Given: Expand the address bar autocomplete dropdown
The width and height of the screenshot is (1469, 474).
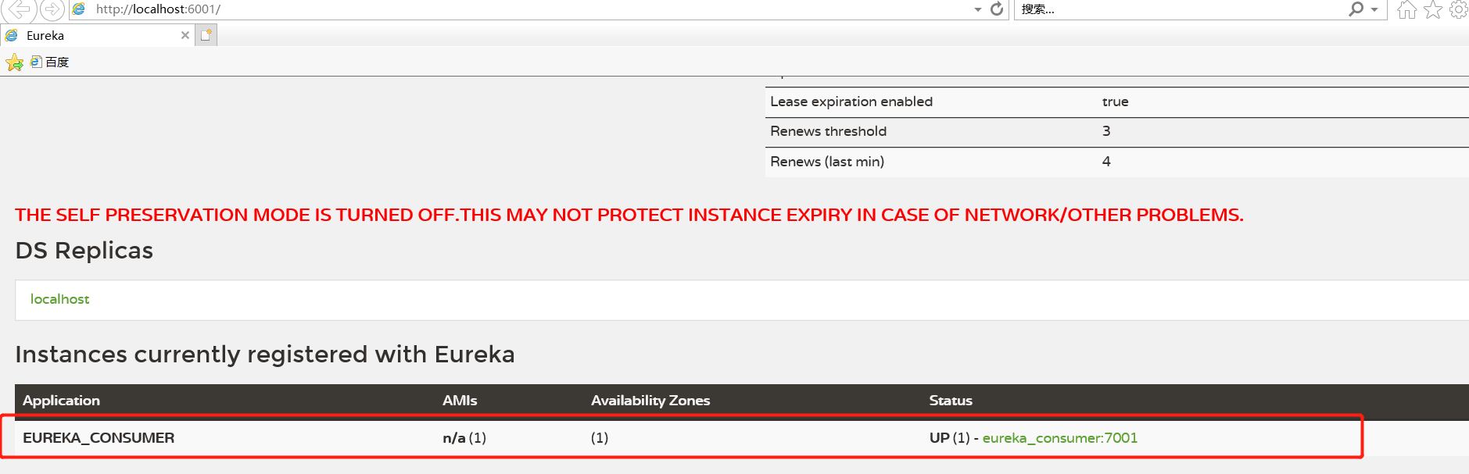Looking at the screenshot, I should coord(978,10).
